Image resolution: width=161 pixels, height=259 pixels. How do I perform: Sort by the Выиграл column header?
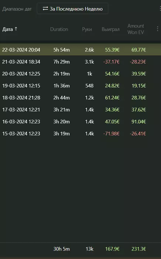point(110,29)
